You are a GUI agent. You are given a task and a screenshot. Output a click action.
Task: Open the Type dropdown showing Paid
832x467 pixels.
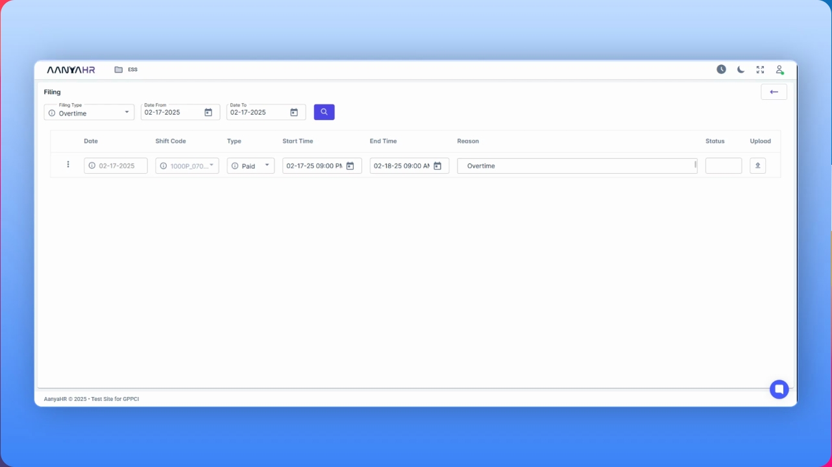coord(251,165)
